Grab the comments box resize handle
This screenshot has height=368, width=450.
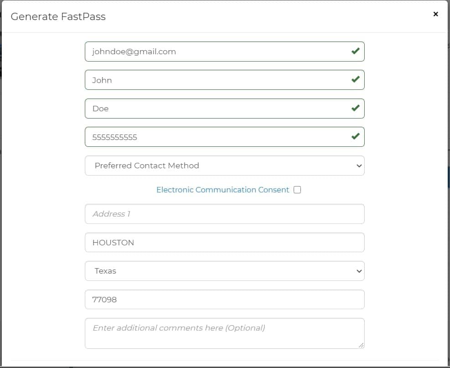[361, 346]
